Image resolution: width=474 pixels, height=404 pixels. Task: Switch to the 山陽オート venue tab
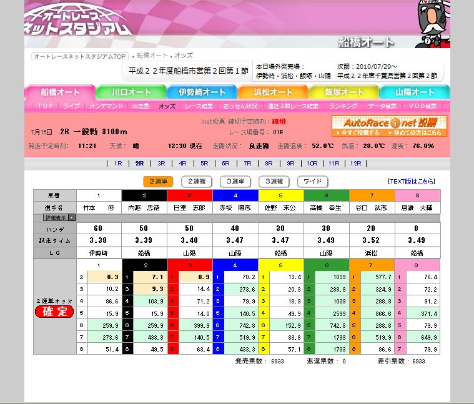point(415,92)
